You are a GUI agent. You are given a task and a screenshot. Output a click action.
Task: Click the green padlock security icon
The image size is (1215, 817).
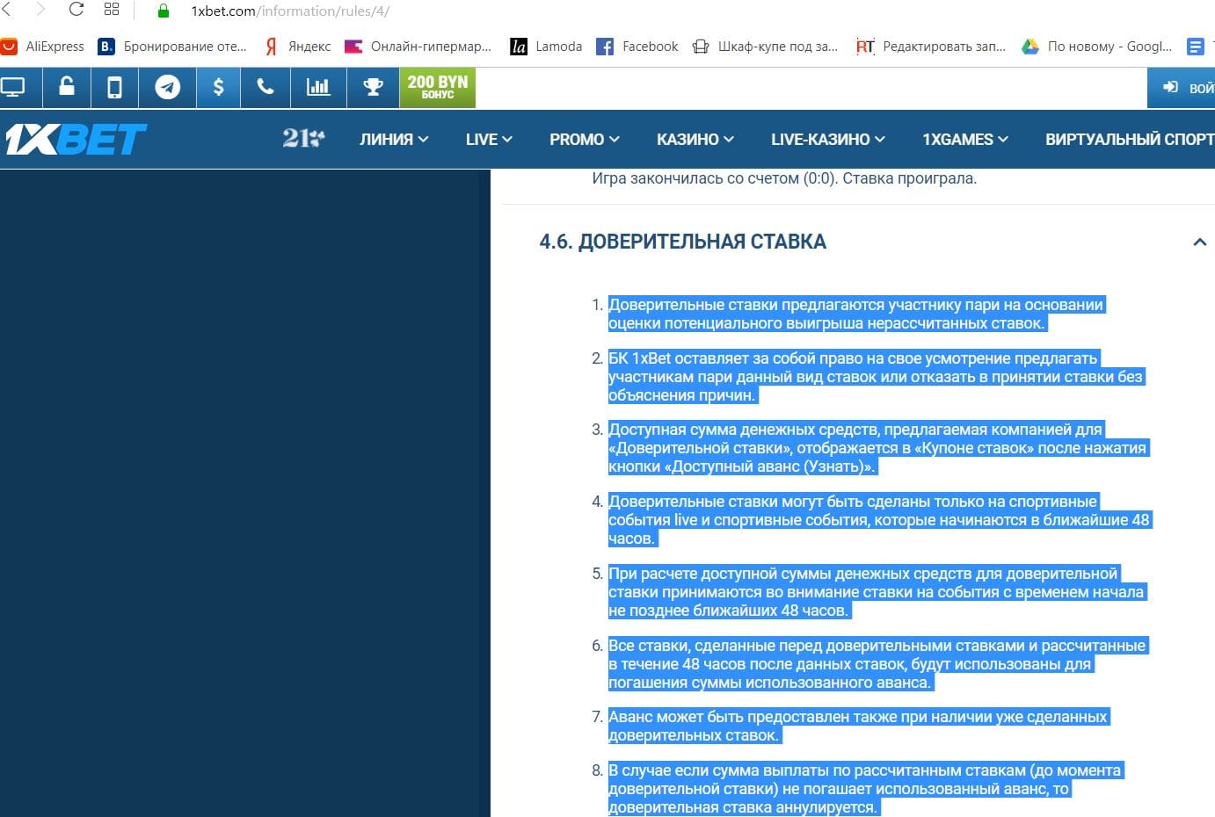[x=163, y=11]
